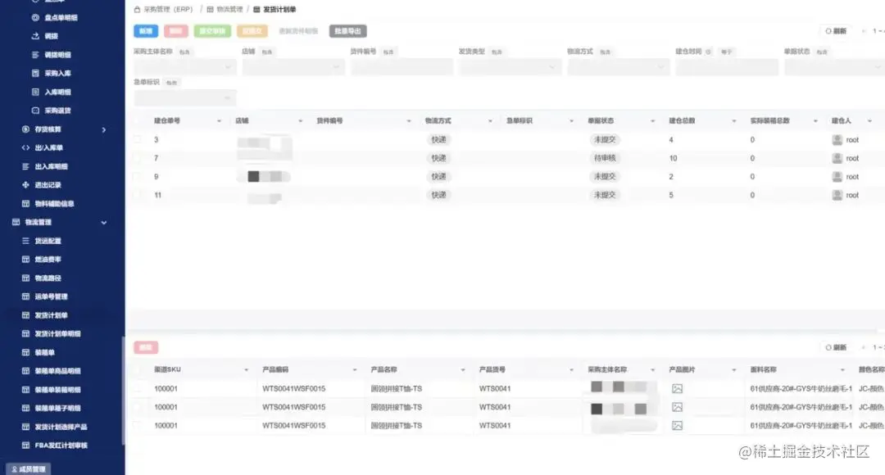Tick the checkbox for row 9
The width and height of the screenshot is (885, 475).
click(x=137, y=177)
